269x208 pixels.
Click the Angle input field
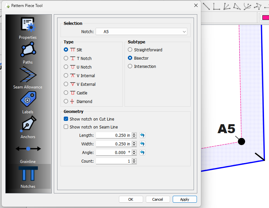point(114,152)
